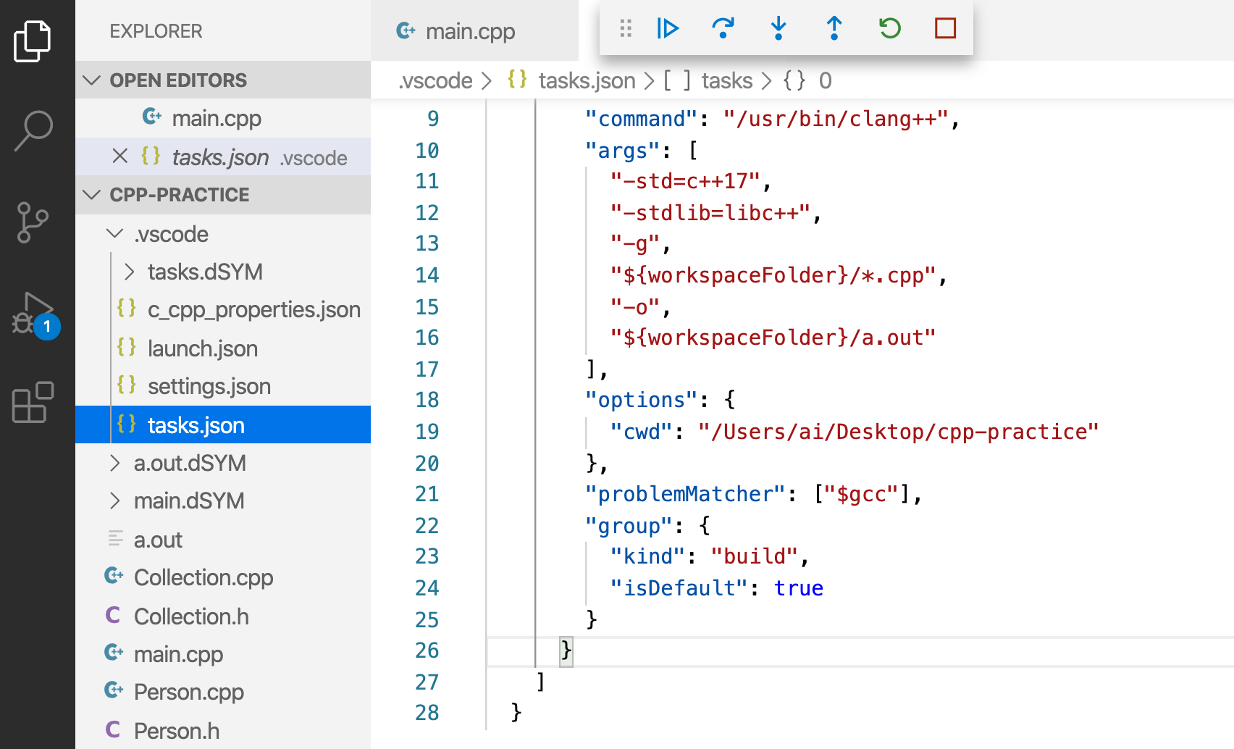Step out with the up arrow

click(834, 28)
